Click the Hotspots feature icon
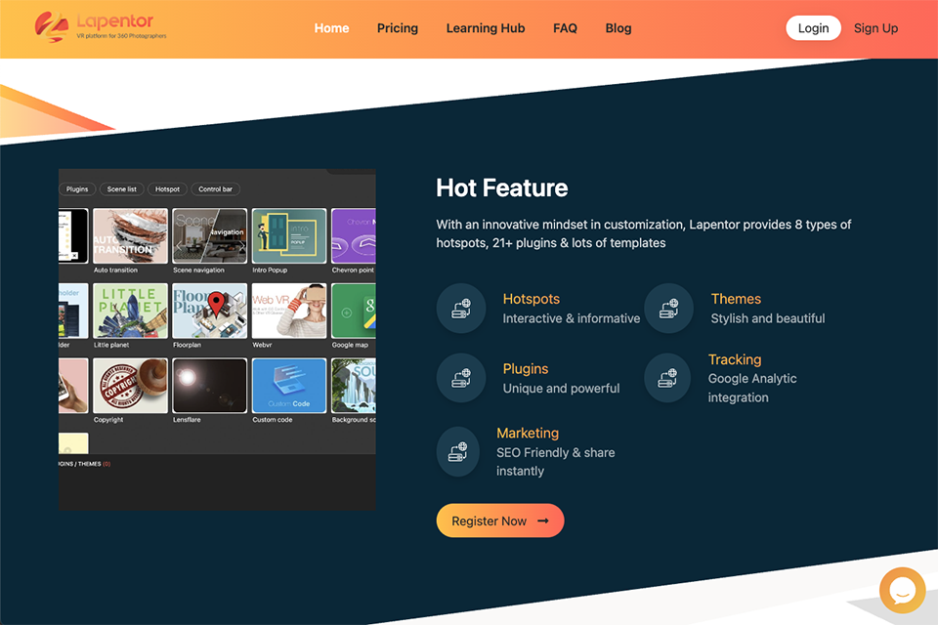The height and width of the screenshot is (625, 938). coord(460,309)
